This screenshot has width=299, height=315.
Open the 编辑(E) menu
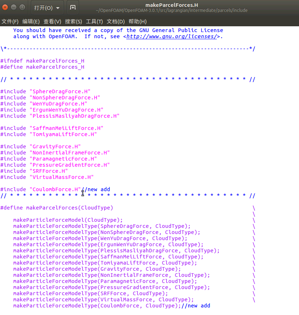(31, 22)
